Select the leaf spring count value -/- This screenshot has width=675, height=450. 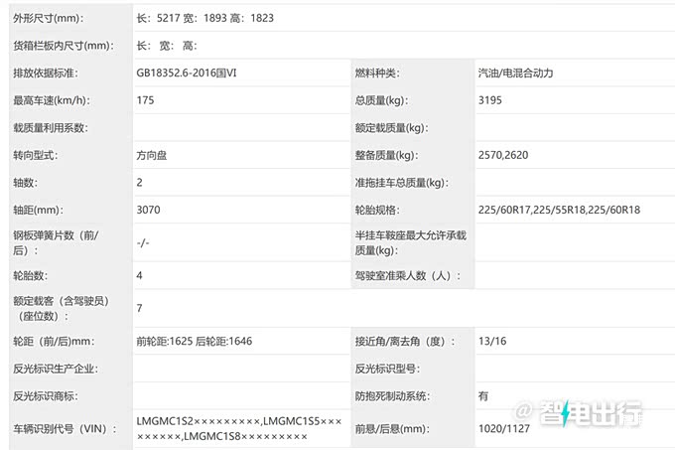tap(143, 242)
